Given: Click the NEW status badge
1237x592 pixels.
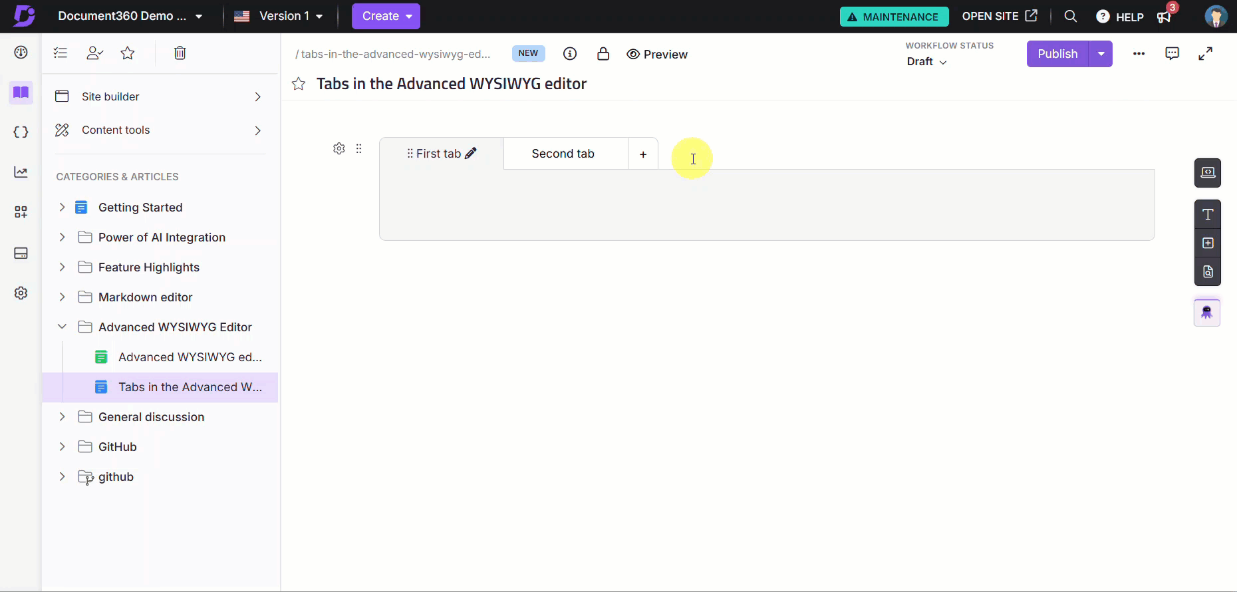Looking at the screenshot, I should point(528,53).
